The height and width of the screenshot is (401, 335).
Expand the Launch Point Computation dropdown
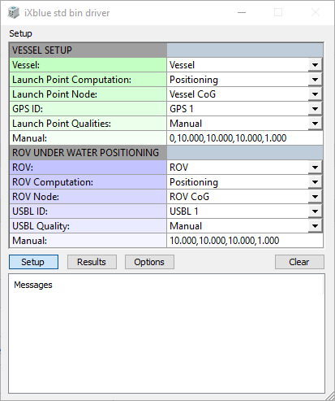pyautogui.click(x=315, y=80)
